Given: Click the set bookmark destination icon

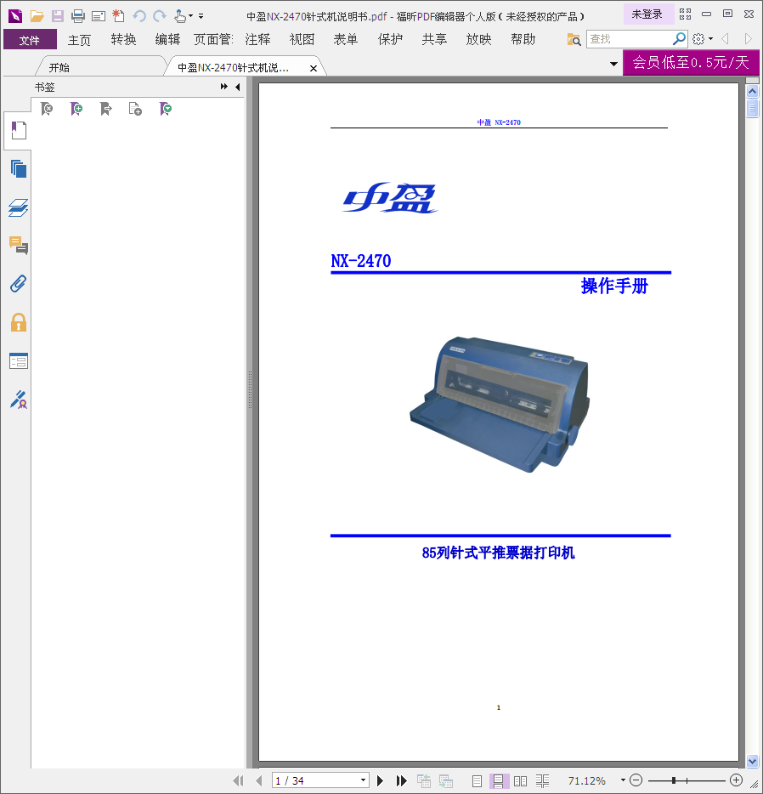Looking at the screenshot, I should tap(105, 108).
